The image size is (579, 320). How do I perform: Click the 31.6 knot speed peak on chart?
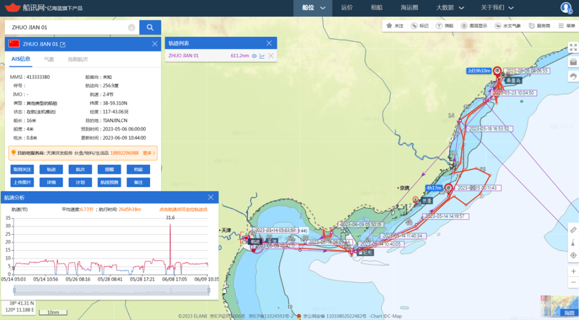coord(170,224)
